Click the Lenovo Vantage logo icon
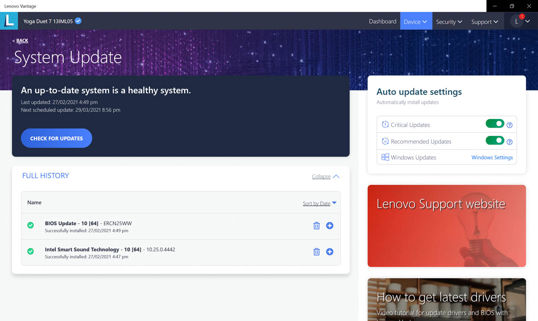 coord(9,21)
